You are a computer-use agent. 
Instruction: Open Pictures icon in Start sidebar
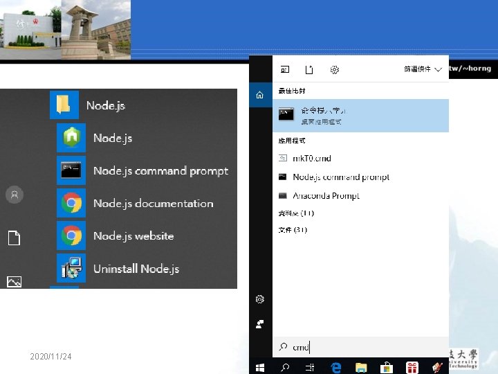pos(14,281)
